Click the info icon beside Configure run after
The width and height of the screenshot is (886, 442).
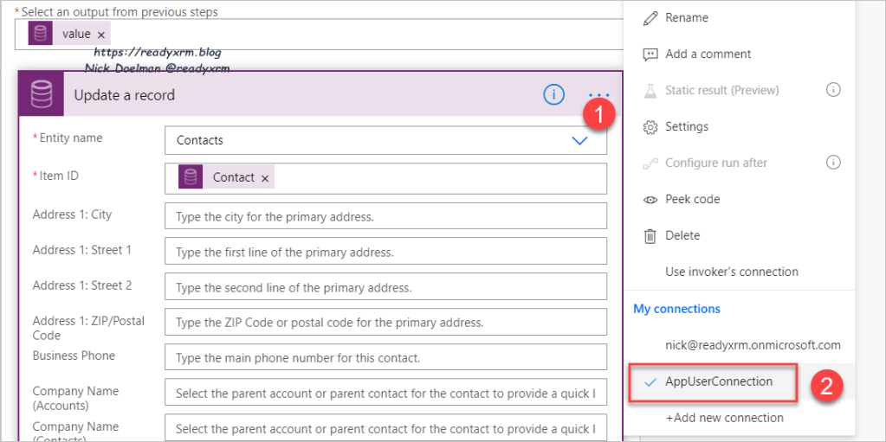click(833, 163)
